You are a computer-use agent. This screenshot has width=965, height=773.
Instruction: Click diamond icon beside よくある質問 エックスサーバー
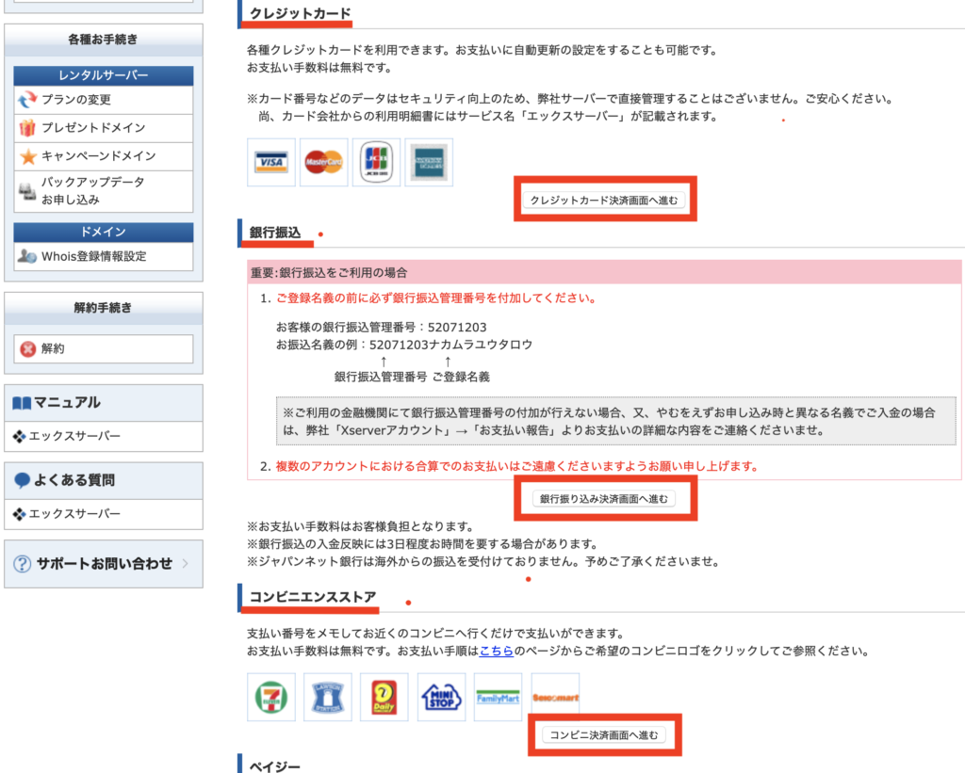tap(19, 513)
